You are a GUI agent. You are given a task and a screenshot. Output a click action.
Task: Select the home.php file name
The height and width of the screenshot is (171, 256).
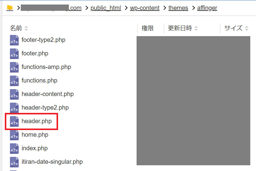[x=35, y=135]
